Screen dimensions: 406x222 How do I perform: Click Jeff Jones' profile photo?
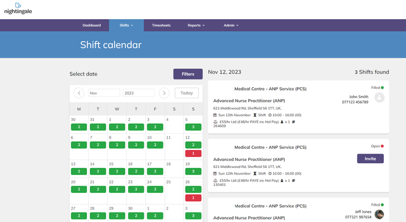point(379,214)
